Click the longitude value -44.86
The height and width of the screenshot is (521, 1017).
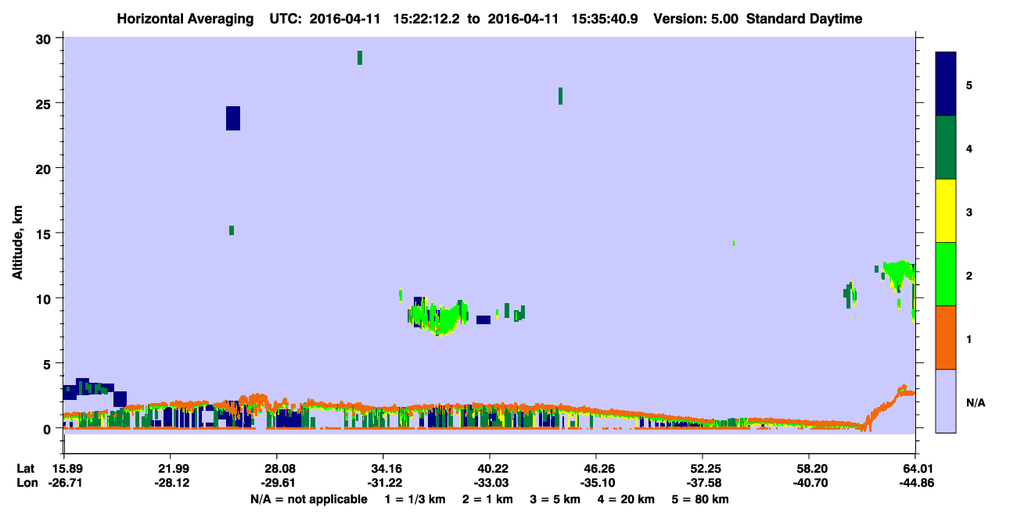tap(915, 483)
